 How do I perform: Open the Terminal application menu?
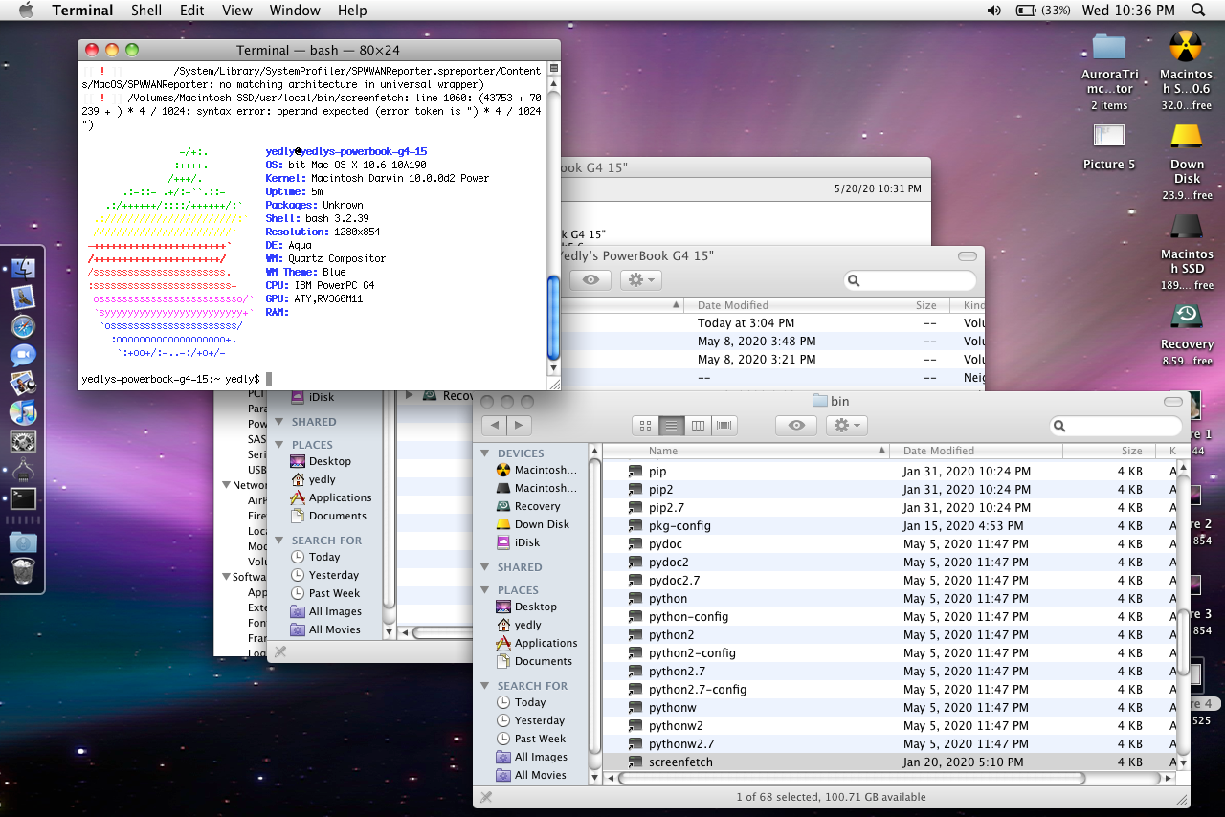[82, 11]
